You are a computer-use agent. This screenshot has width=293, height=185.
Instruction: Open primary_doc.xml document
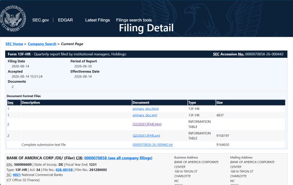coord(145,115)
